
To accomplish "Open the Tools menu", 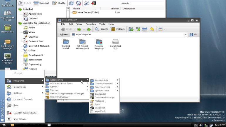I will pyautogui.click(x=102, y=24).
